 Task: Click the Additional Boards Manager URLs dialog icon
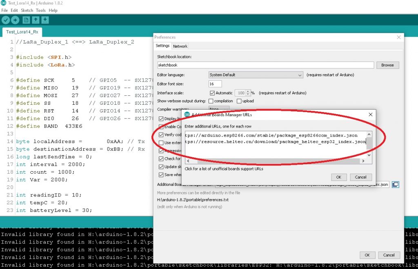point(187,115)
